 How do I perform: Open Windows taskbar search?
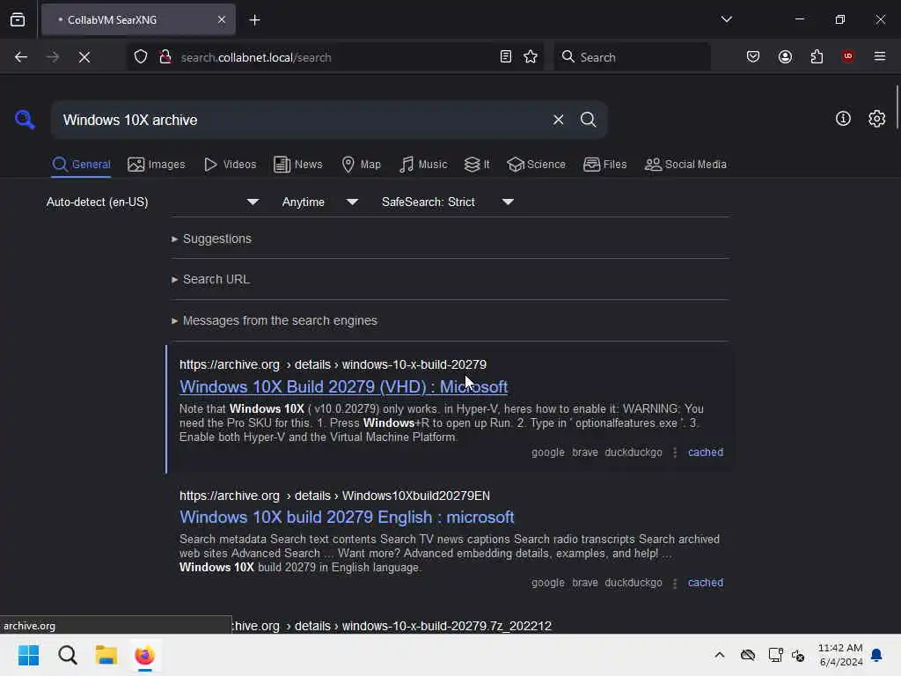point(67,655)
